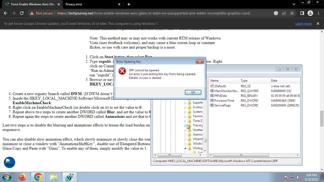Expand the System registry key
This screenshot has width=324, height=182.
pyautogui.click(x=185, y=112)
